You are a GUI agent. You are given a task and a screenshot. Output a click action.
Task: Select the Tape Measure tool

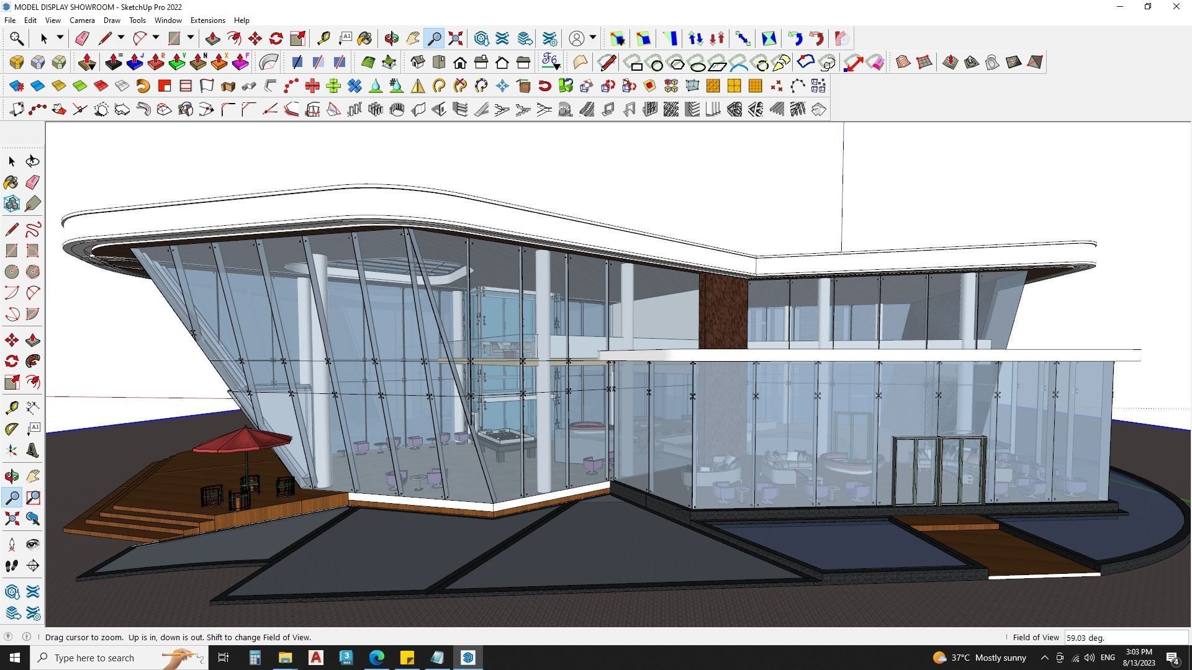[323, 38]
